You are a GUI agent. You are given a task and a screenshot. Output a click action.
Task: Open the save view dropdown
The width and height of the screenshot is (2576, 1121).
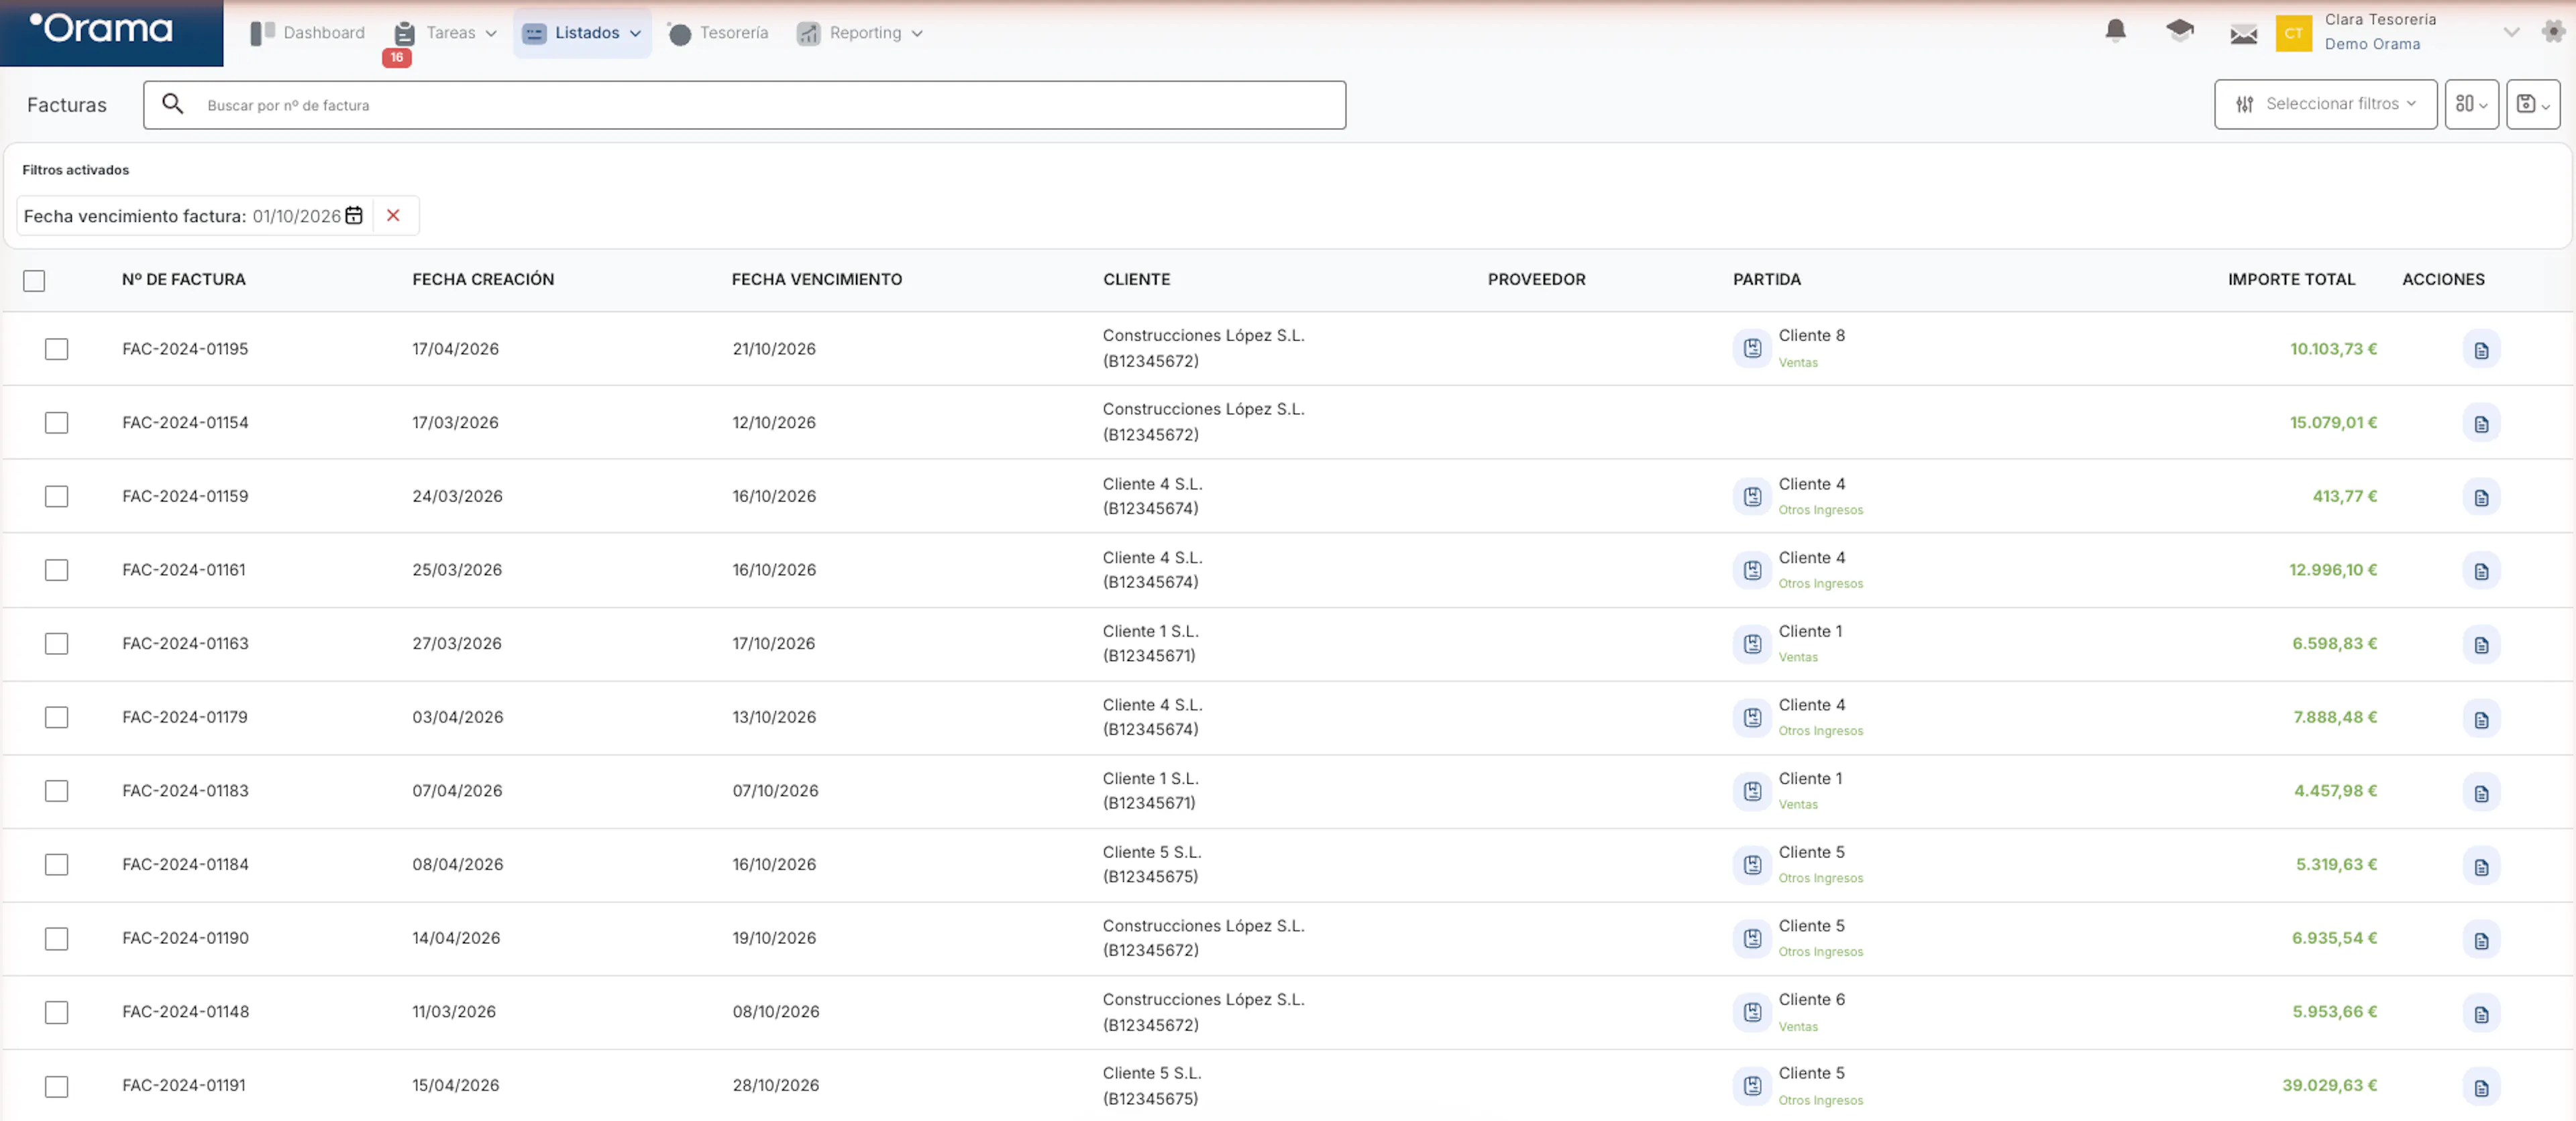click(x=2532, y=104)
